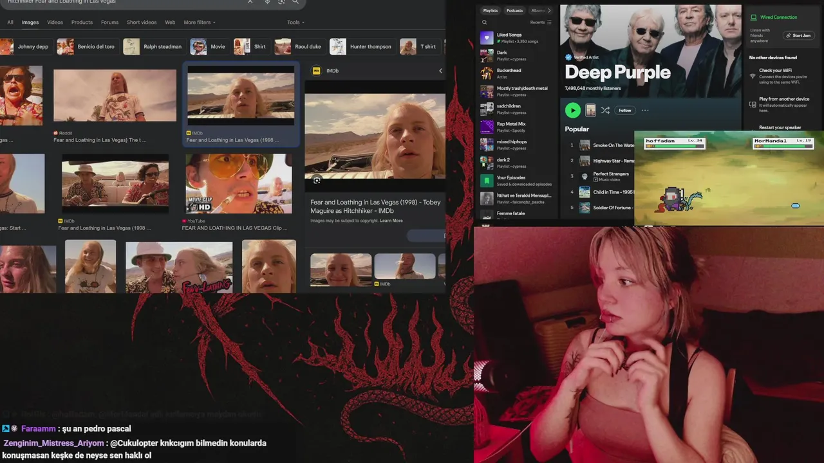Screen dimensions: 824x463
Task: Start voice search with microphone icon
Action: (267, 2)
